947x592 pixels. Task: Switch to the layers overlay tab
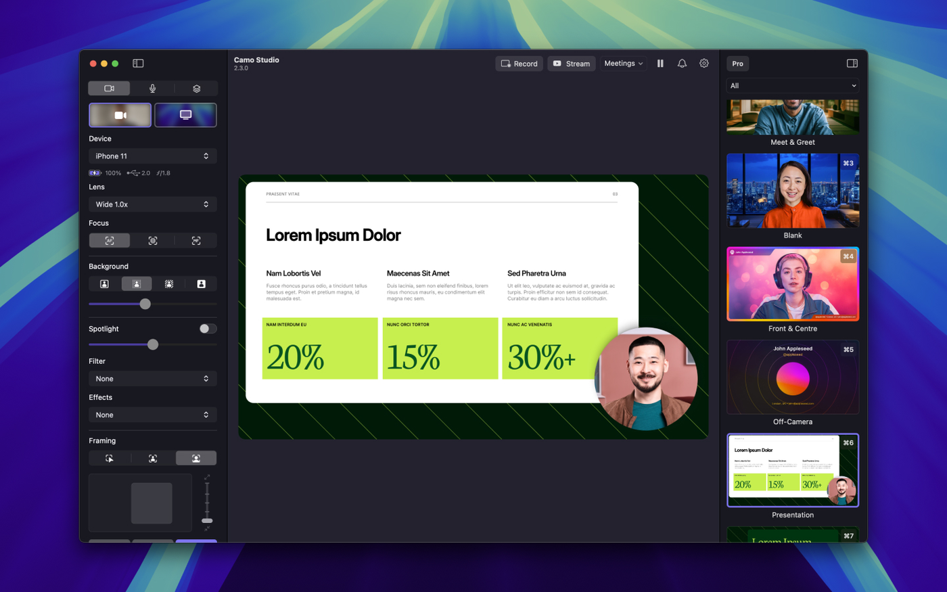pyautogui.click(x=196, y=89)
